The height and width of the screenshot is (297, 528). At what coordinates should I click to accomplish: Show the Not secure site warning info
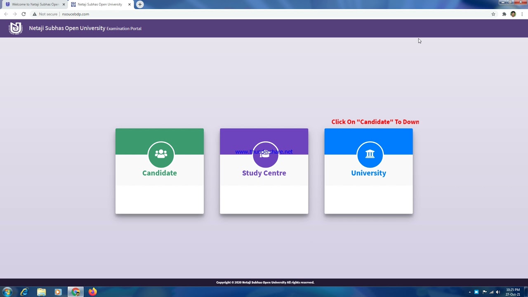[45, 14]
